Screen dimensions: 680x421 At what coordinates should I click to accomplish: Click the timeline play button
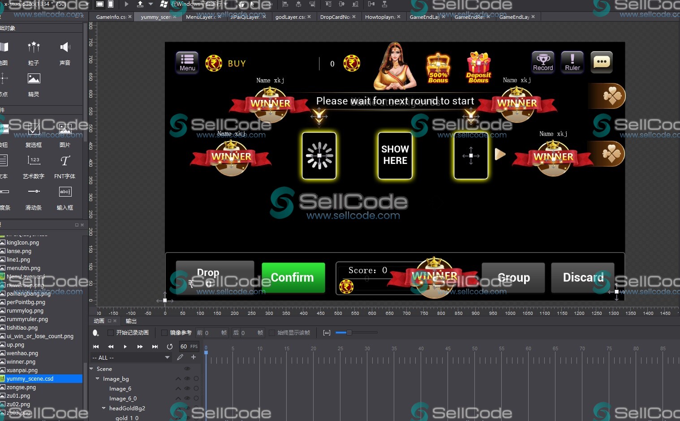pyautogui.click(x=125, y=347)
